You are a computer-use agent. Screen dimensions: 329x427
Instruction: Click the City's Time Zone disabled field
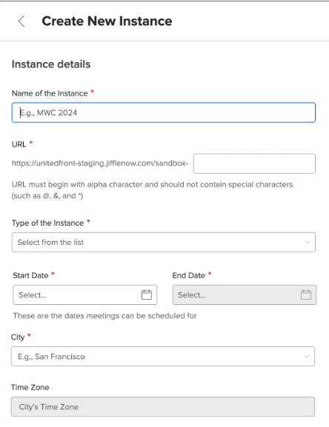(163, 406)
